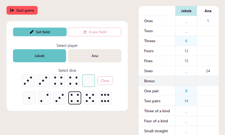Switch to Erase field mode
Image resolution: width=225 pixels, height=135 pixels.
(94, 32)
